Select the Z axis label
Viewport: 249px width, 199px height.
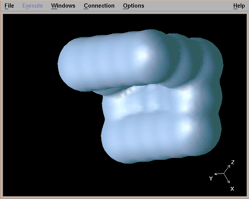tap(233, 163)
